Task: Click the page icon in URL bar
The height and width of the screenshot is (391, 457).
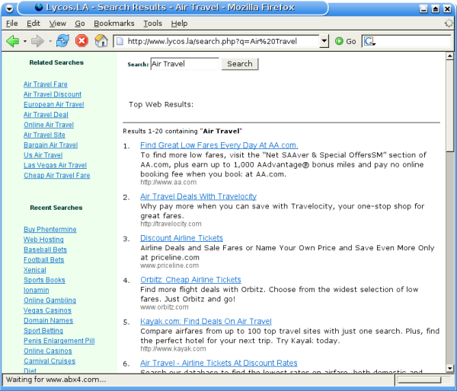Action: click(x=120, y=41)
